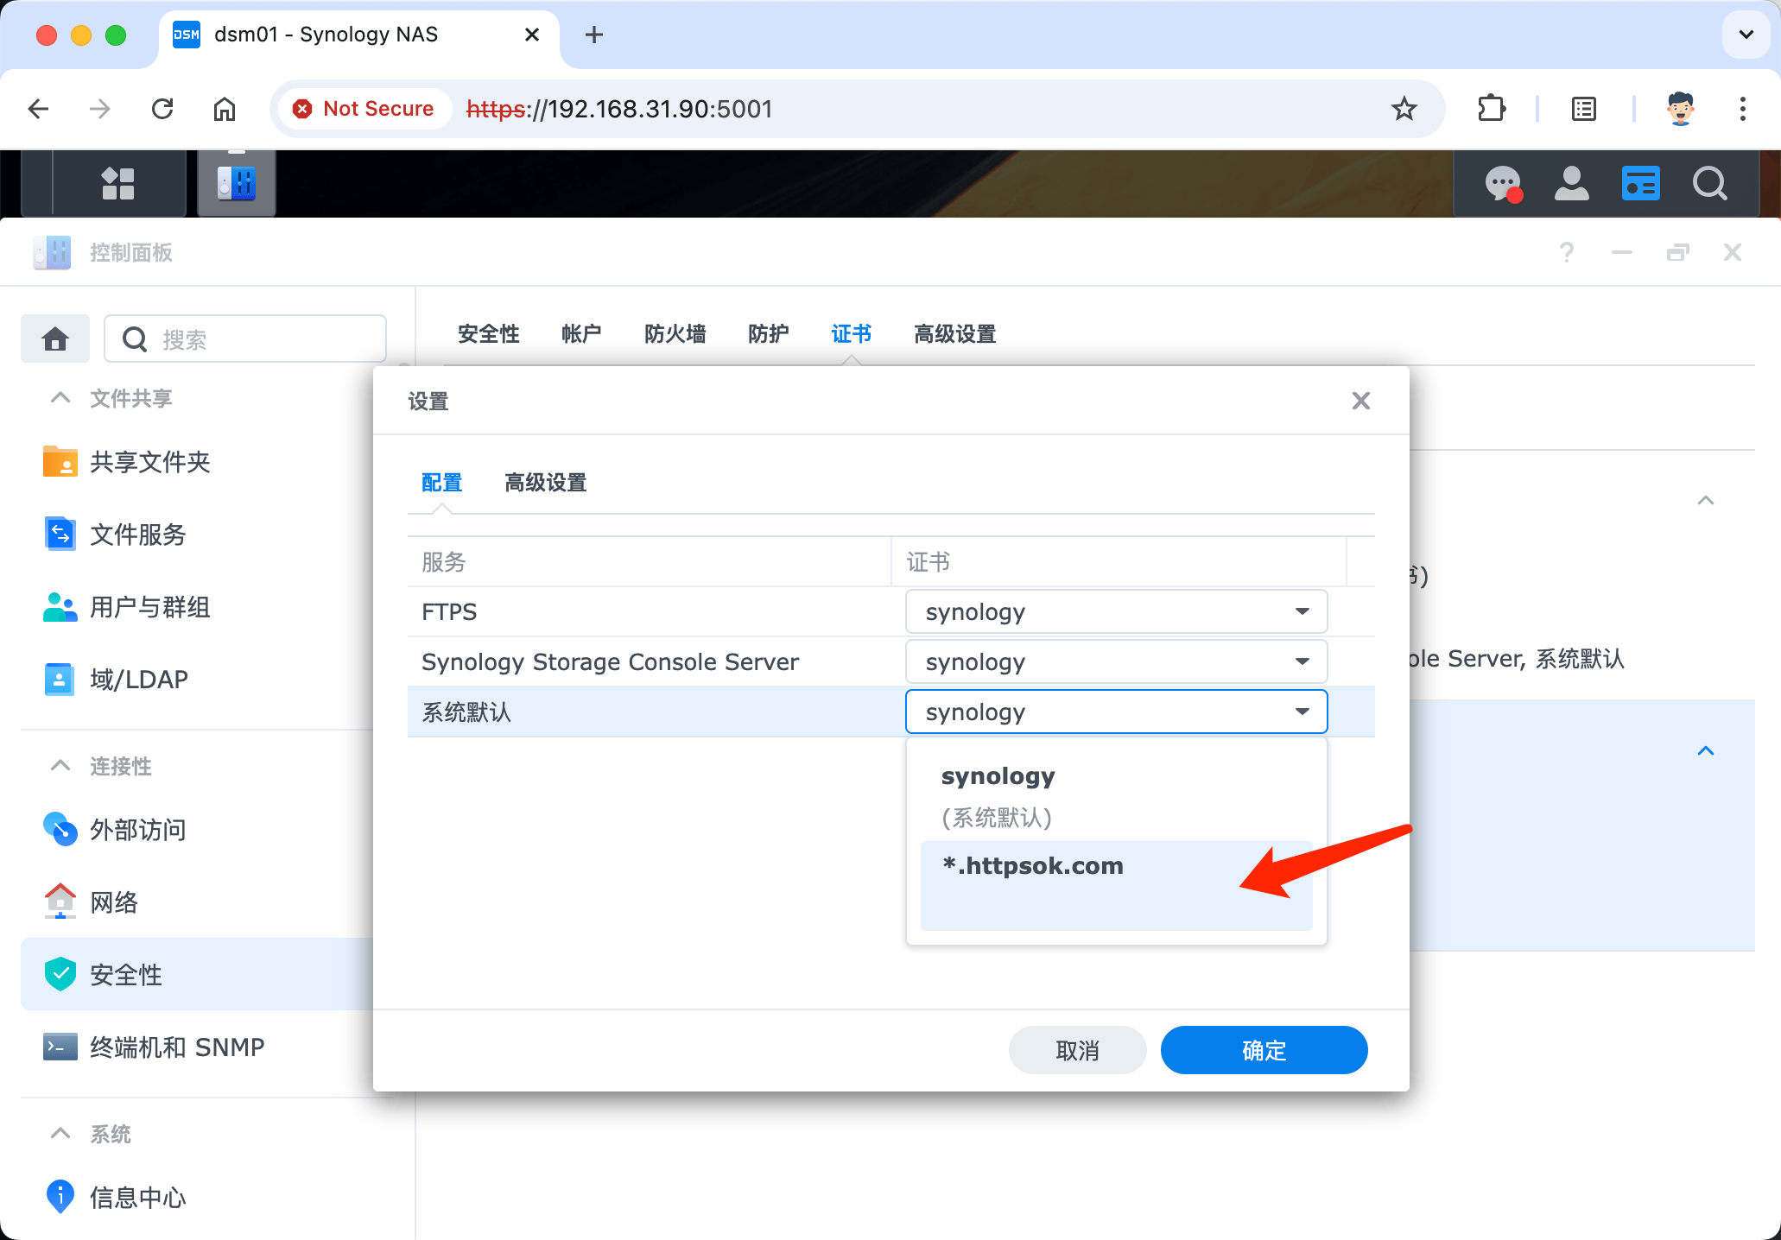The width and height of the screenshot is (1781, 1240).
Task: Select *.httpsok.com from the certificate list
Action: pyautogui.click(x=1033, y=866)
